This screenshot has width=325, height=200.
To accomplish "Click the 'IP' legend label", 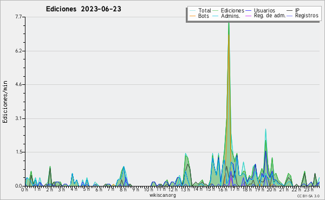I will (x=297, y=10).
